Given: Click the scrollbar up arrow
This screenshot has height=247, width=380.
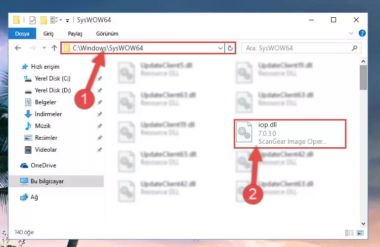Looking at the screenshot, I should pos(363,62).
